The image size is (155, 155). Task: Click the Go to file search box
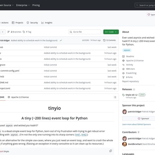[x=85, y=32]
